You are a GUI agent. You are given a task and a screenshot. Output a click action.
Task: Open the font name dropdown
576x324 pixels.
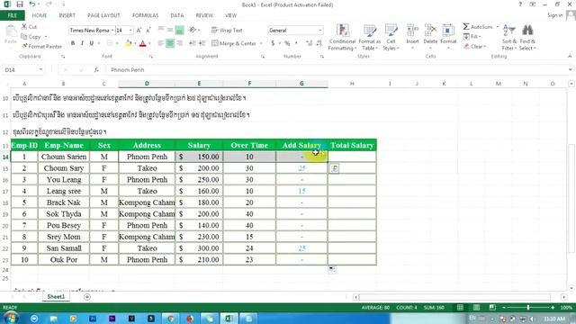(x=112, y=31)
